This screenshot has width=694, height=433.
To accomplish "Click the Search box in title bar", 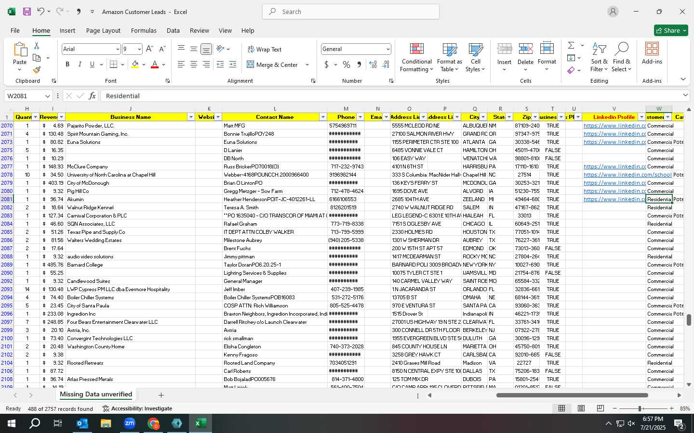I will 351,12.
